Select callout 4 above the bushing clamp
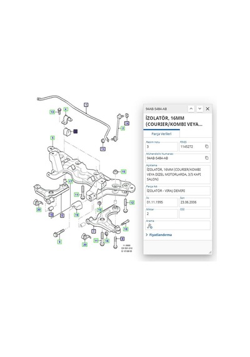Image resolution: width=250 pixels, height=357 pixels. (x=66, y=110)
